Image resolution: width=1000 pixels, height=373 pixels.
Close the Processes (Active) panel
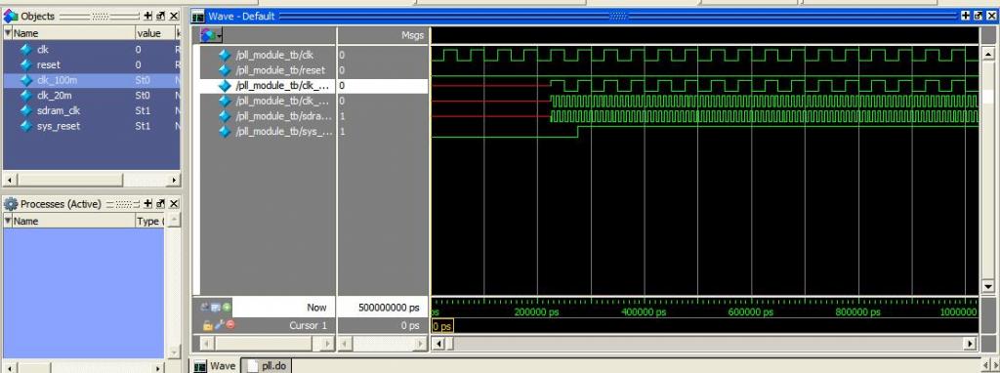point(174,203)
